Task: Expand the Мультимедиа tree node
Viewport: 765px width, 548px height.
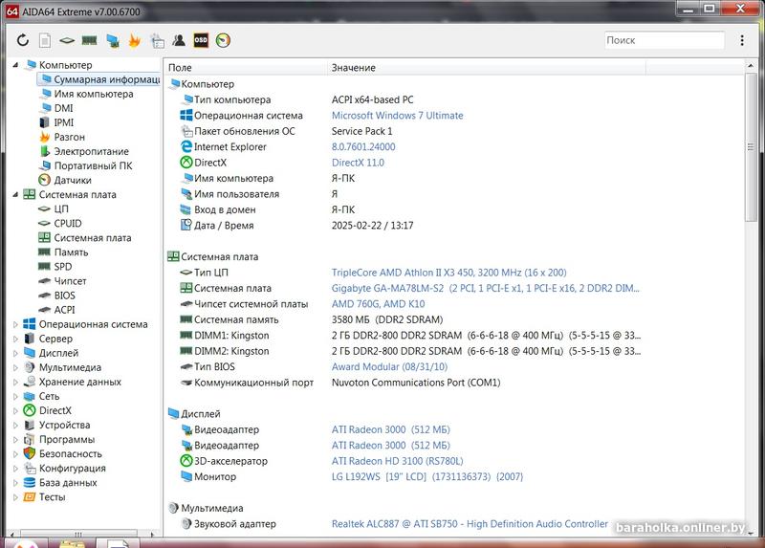Action: pyautogui.click(x=15, y=367)
